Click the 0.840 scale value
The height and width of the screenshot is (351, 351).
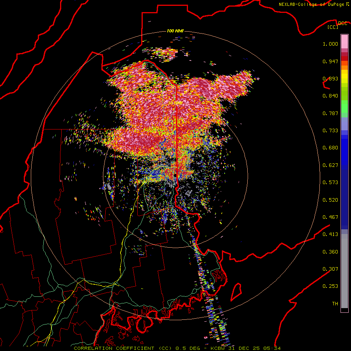coord(330,96)
